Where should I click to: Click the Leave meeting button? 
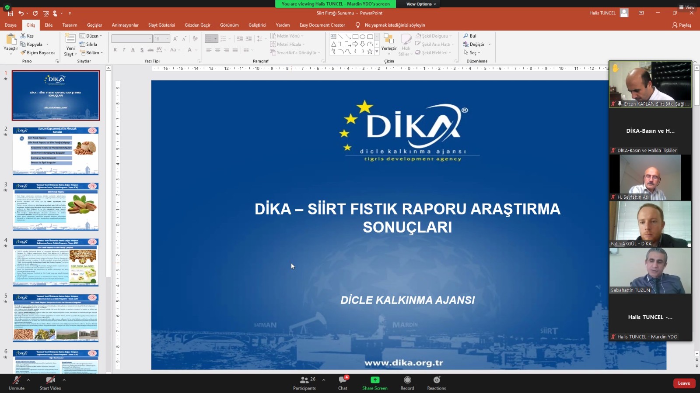pyautogui.click(x=684, y=383)
